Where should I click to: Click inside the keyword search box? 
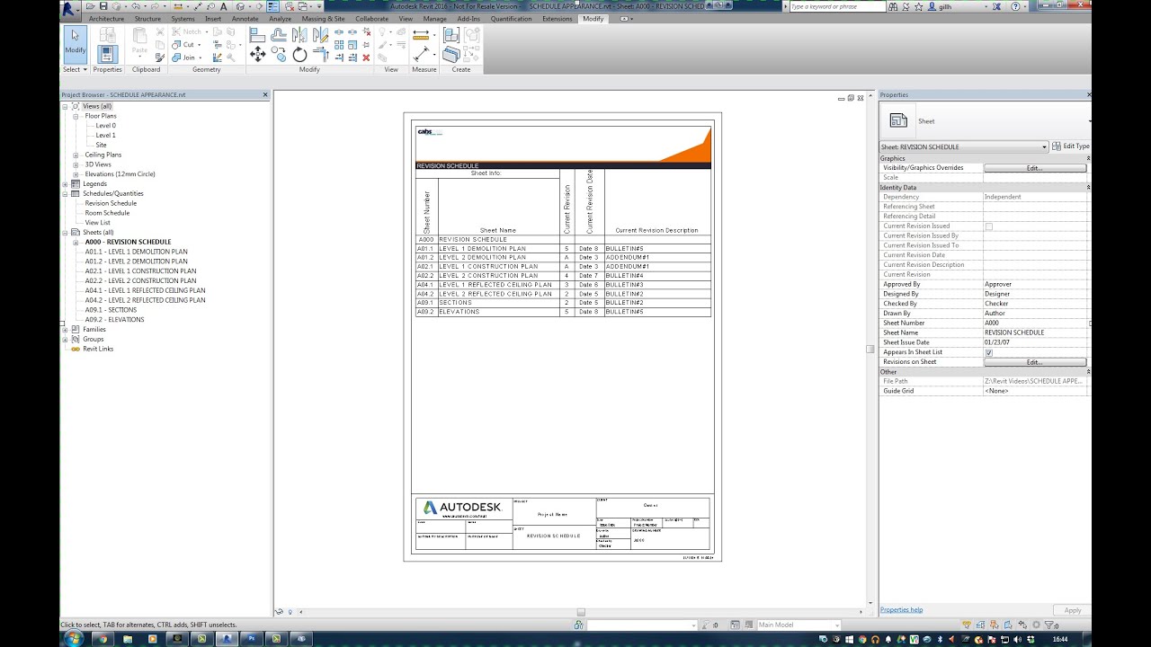pos(836,6)
